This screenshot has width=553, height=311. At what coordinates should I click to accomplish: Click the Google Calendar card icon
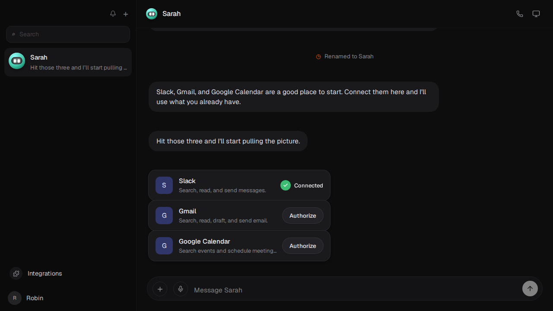point(164,246)
